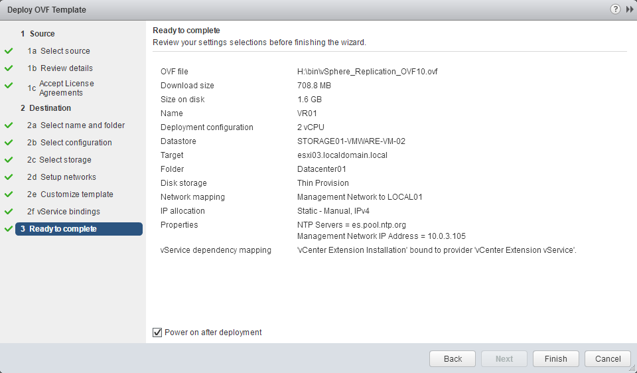Open step 1c Accept License Agreements

point(66,88)
